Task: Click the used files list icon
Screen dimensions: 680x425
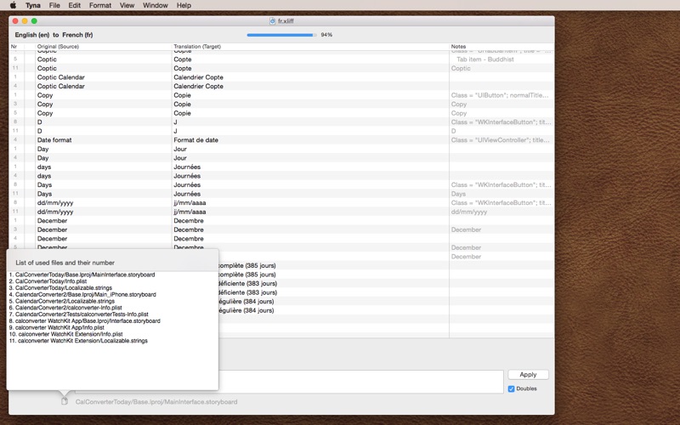Action: click(65, 401)
